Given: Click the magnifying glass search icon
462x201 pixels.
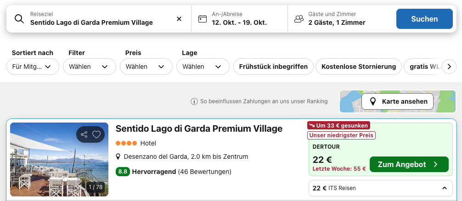Looking at the screenshot, I should (19, 19).
